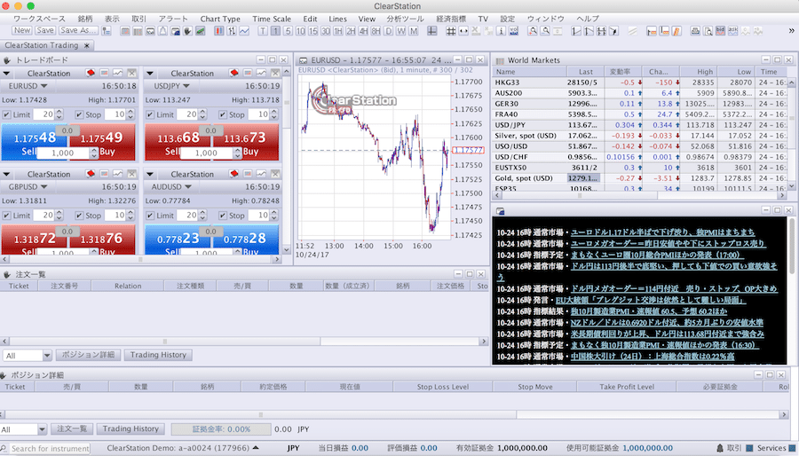The height and width of the screenshot is (456, 799).
Task: Open Trading History in 注文一覧 panel
Action: click(x=158, y=355)
